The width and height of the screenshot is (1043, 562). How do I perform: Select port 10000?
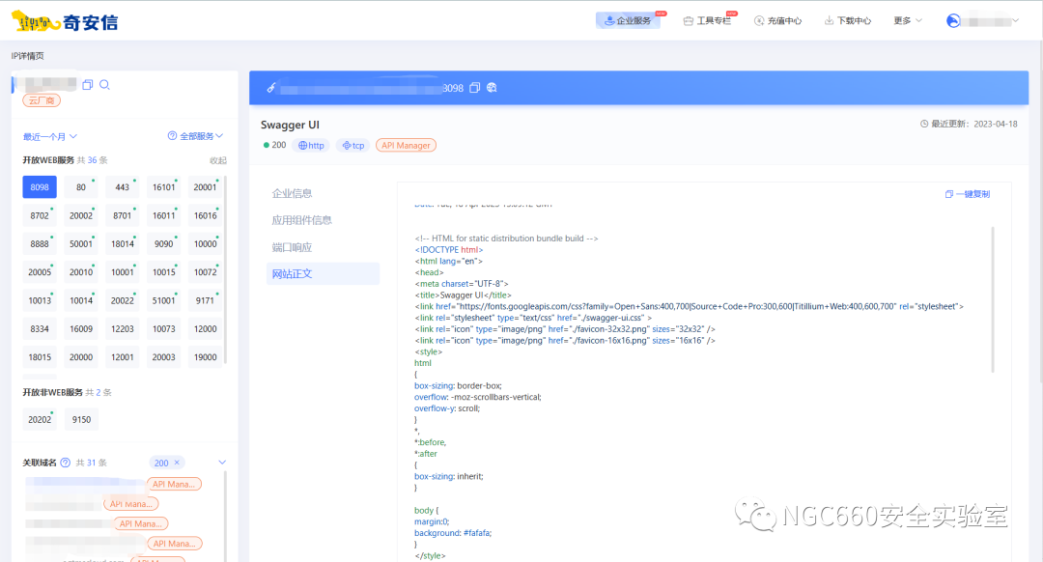(x=205, y=243)
